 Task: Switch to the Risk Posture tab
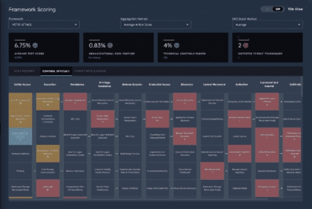pyautogui.click(x=24, y=71)
